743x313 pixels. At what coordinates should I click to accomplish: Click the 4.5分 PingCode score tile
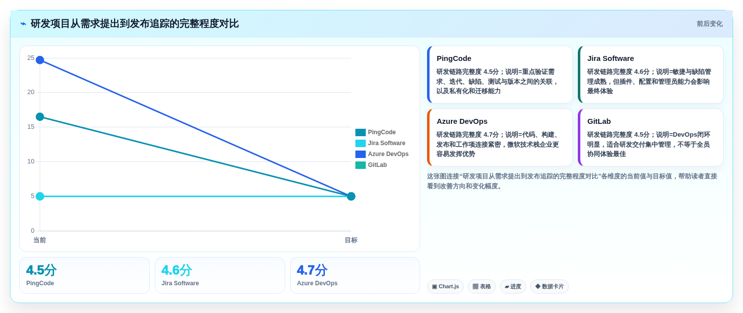pyautogui.click(x=84, y=275)
